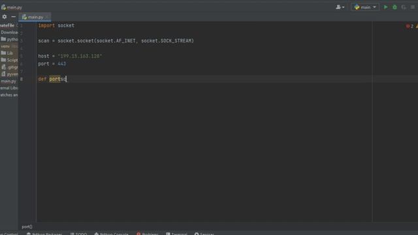Open project panel settings gear
The image size is (418, 235).
[x=5, y=17]
